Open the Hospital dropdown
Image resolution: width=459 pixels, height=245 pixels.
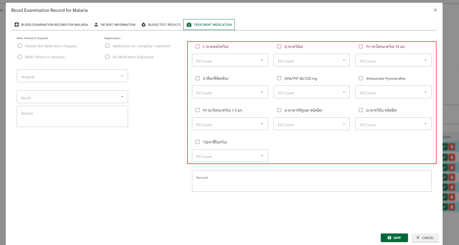(x=72, y=76)
